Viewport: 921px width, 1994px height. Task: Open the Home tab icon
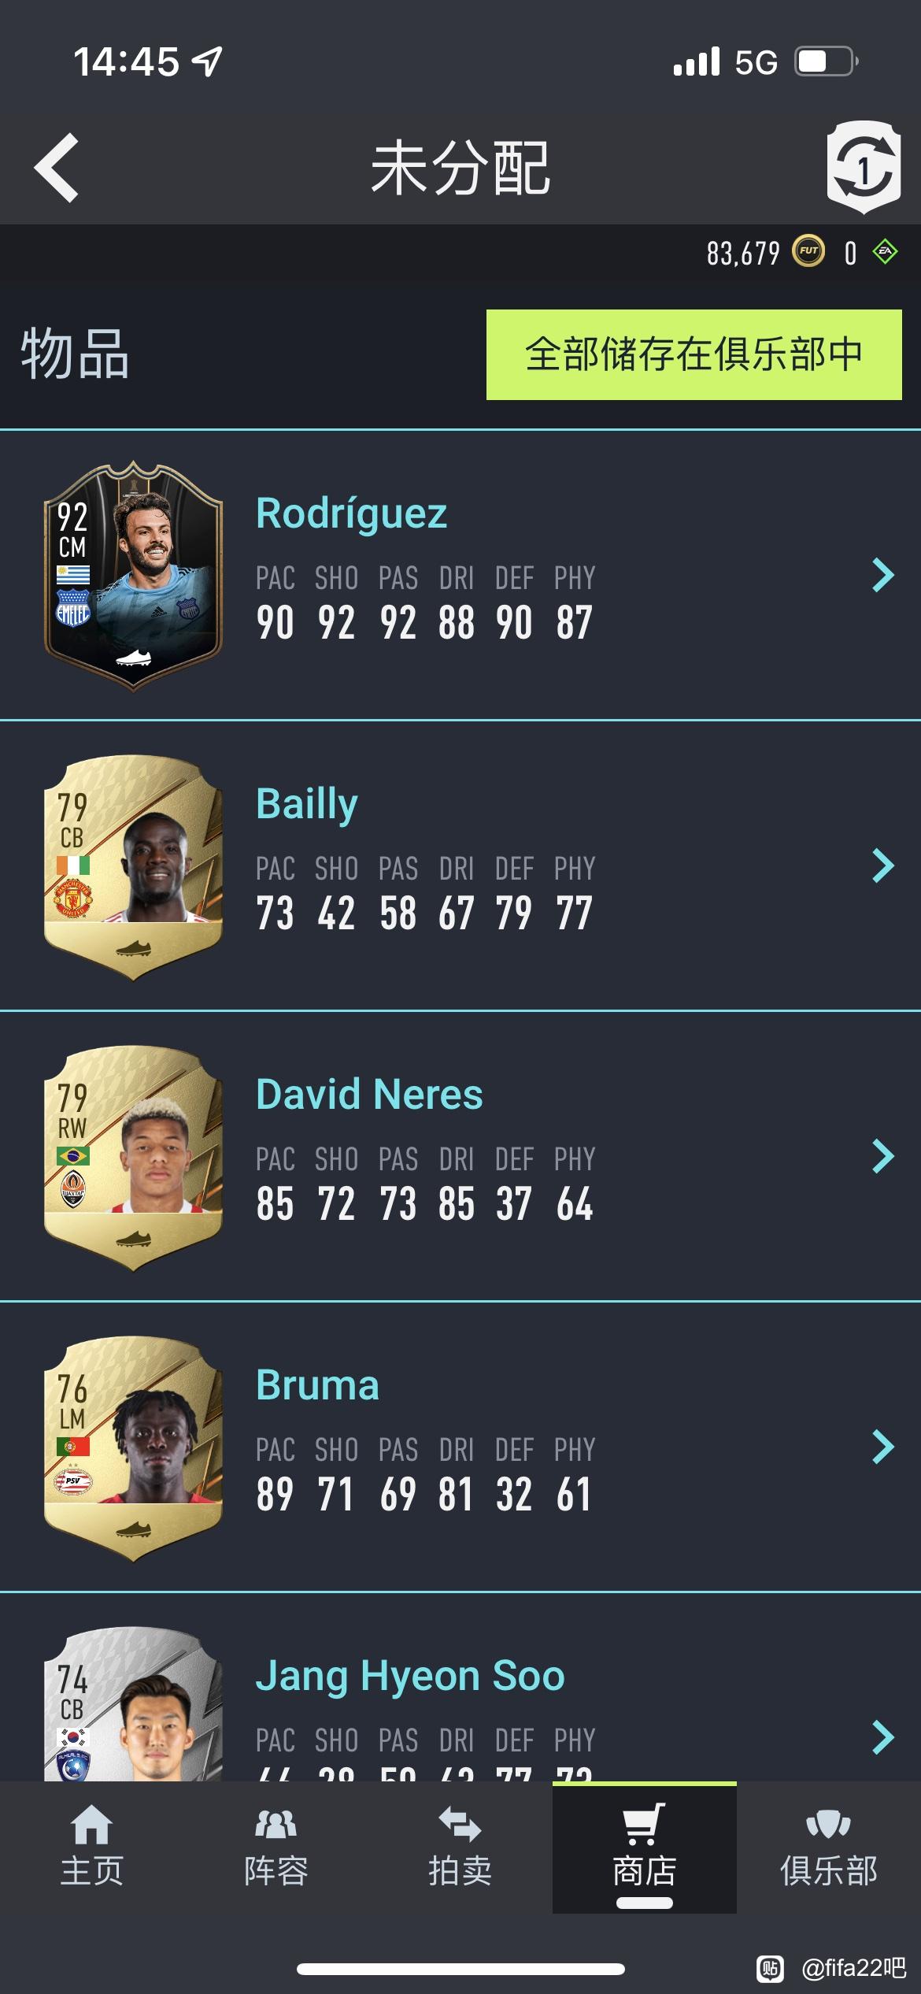coord(91,1825)
